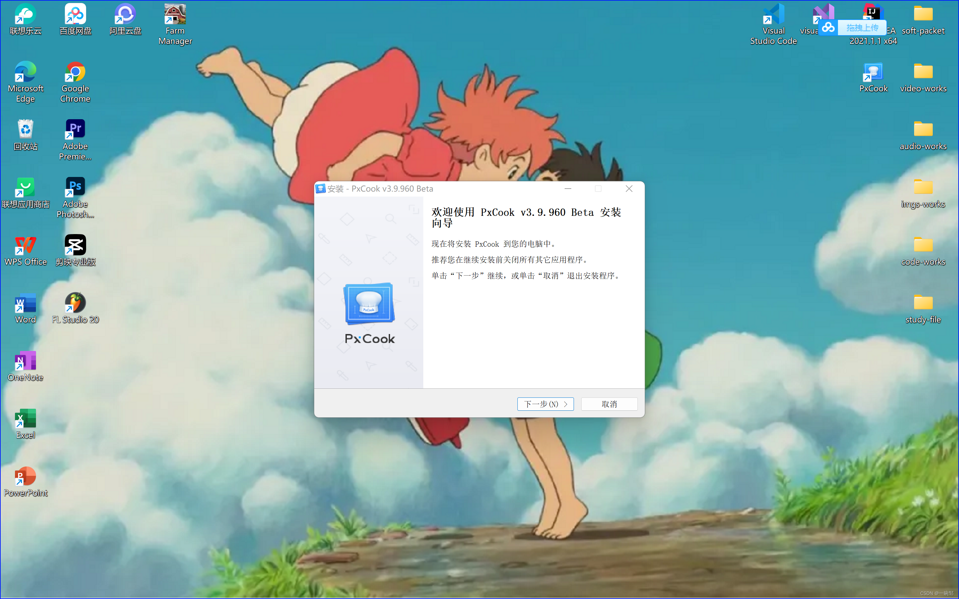Select the Word desktop shortcut
959x599 pixels.
(x=25, y=308)
